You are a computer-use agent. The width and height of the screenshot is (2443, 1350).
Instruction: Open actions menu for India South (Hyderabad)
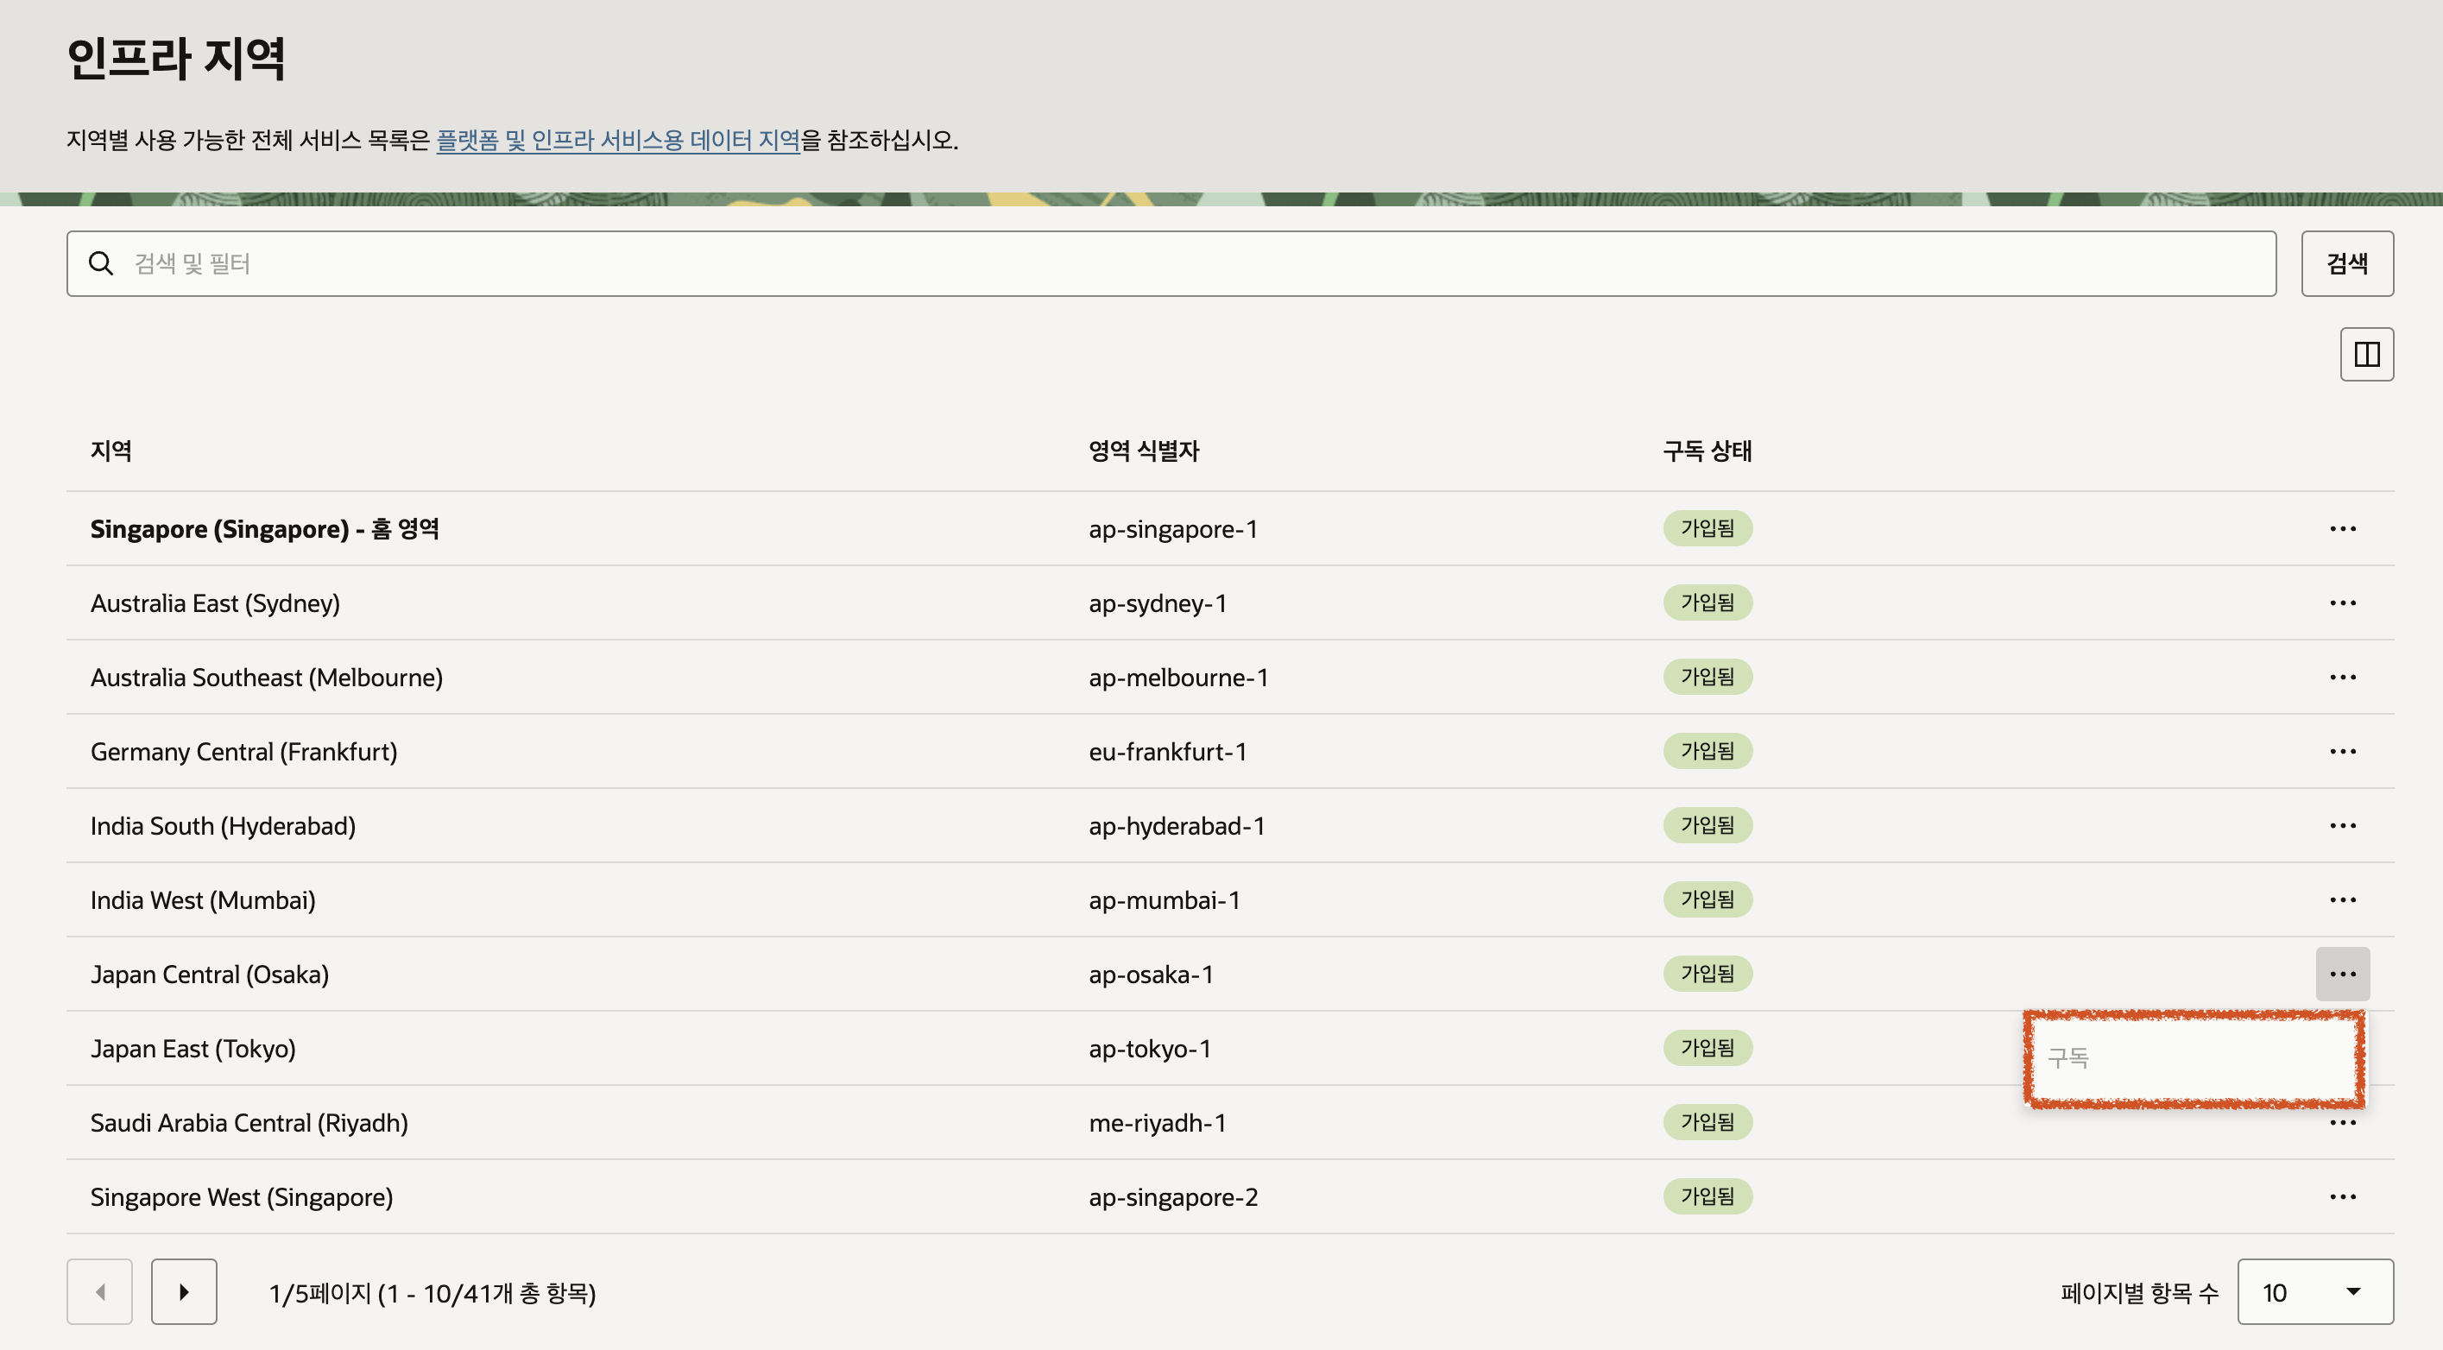pyautogui.click(x=2341, y=826)
